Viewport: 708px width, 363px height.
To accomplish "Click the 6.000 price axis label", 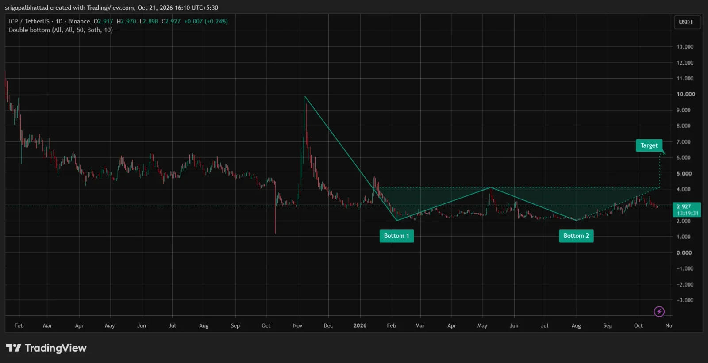I will [x=684, y=157].
